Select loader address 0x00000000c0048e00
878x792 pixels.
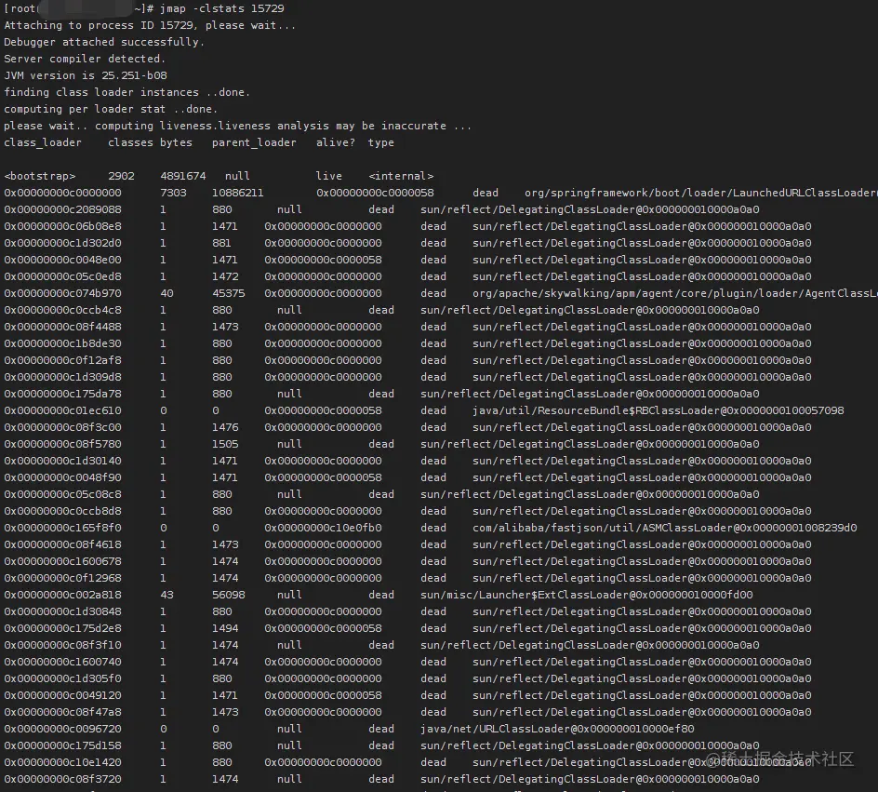(x=62, y=260)
